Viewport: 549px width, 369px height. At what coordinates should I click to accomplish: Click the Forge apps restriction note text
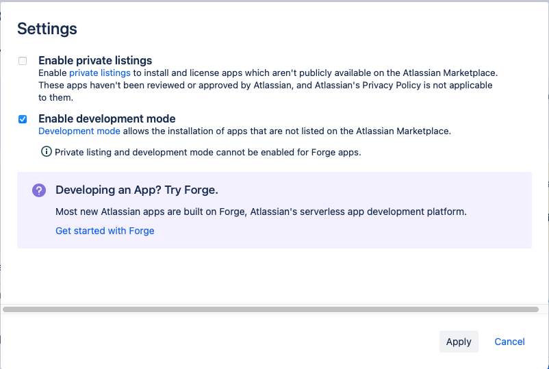point(207,152)
